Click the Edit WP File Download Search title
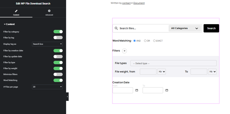This screenshot has height=114, width=230. click(x=33, y=3)
